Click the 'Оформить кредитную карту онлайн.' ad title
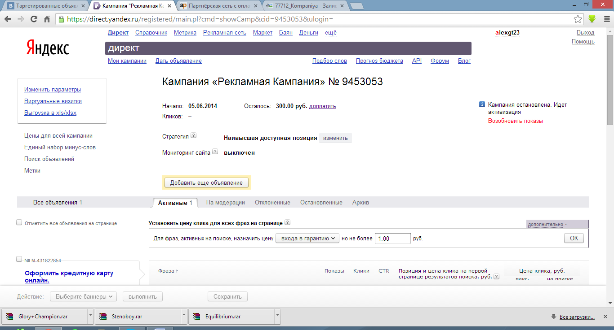The height and width of the screenshot is (330, 614). pyautogui.click(x=69, y=277)
